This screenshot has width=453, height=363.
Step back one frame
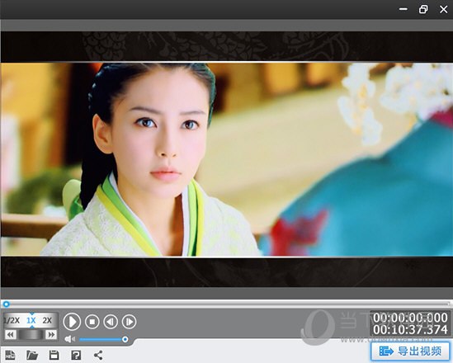(x=111, y=322)
